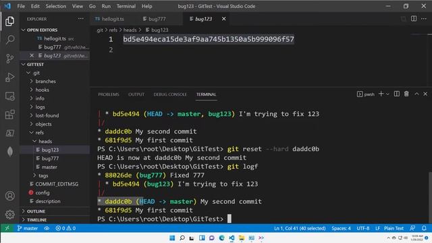Open notifications bell in status bar

[x=424, y=228]
